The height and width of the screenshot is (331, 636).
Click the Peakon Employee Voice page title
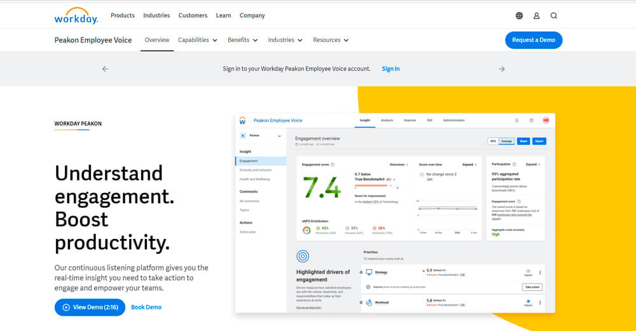pyautogui.click(x=93, y=40)
